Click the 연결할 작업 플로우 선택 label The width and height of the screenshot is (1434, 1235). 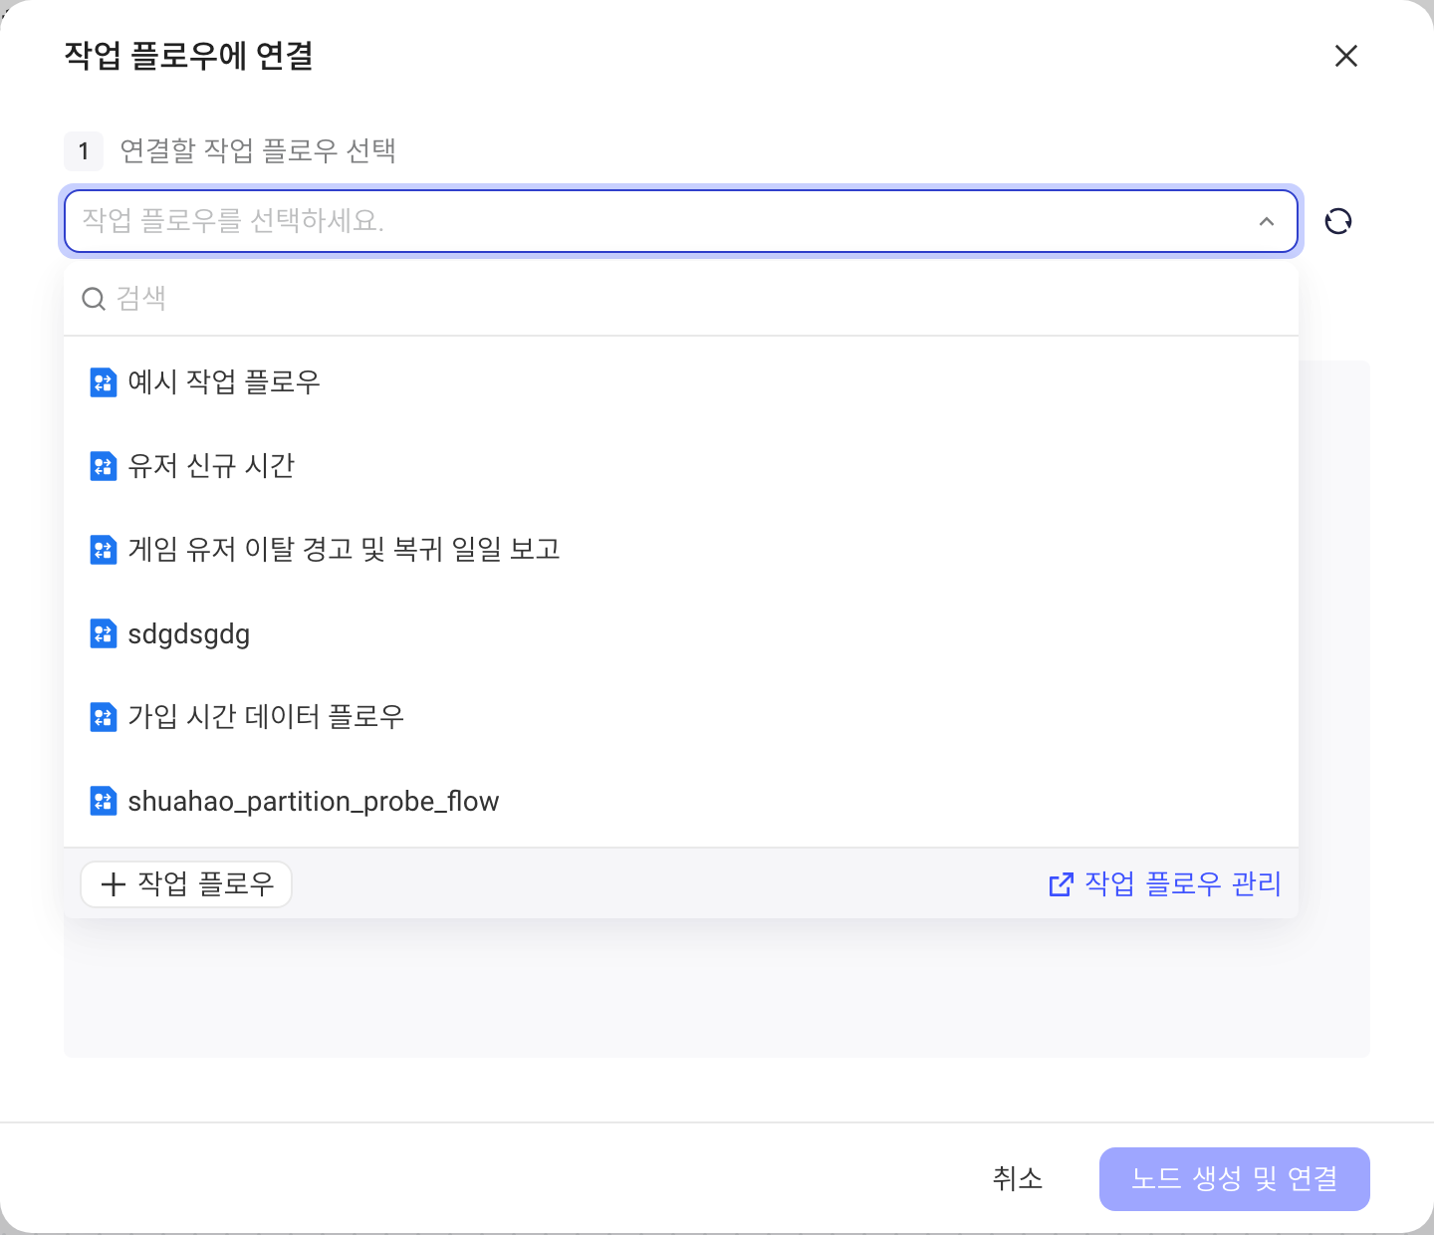tap(258, 151)
